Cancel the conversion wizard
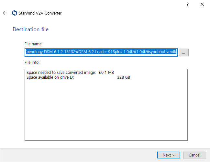 coord(194,155)
